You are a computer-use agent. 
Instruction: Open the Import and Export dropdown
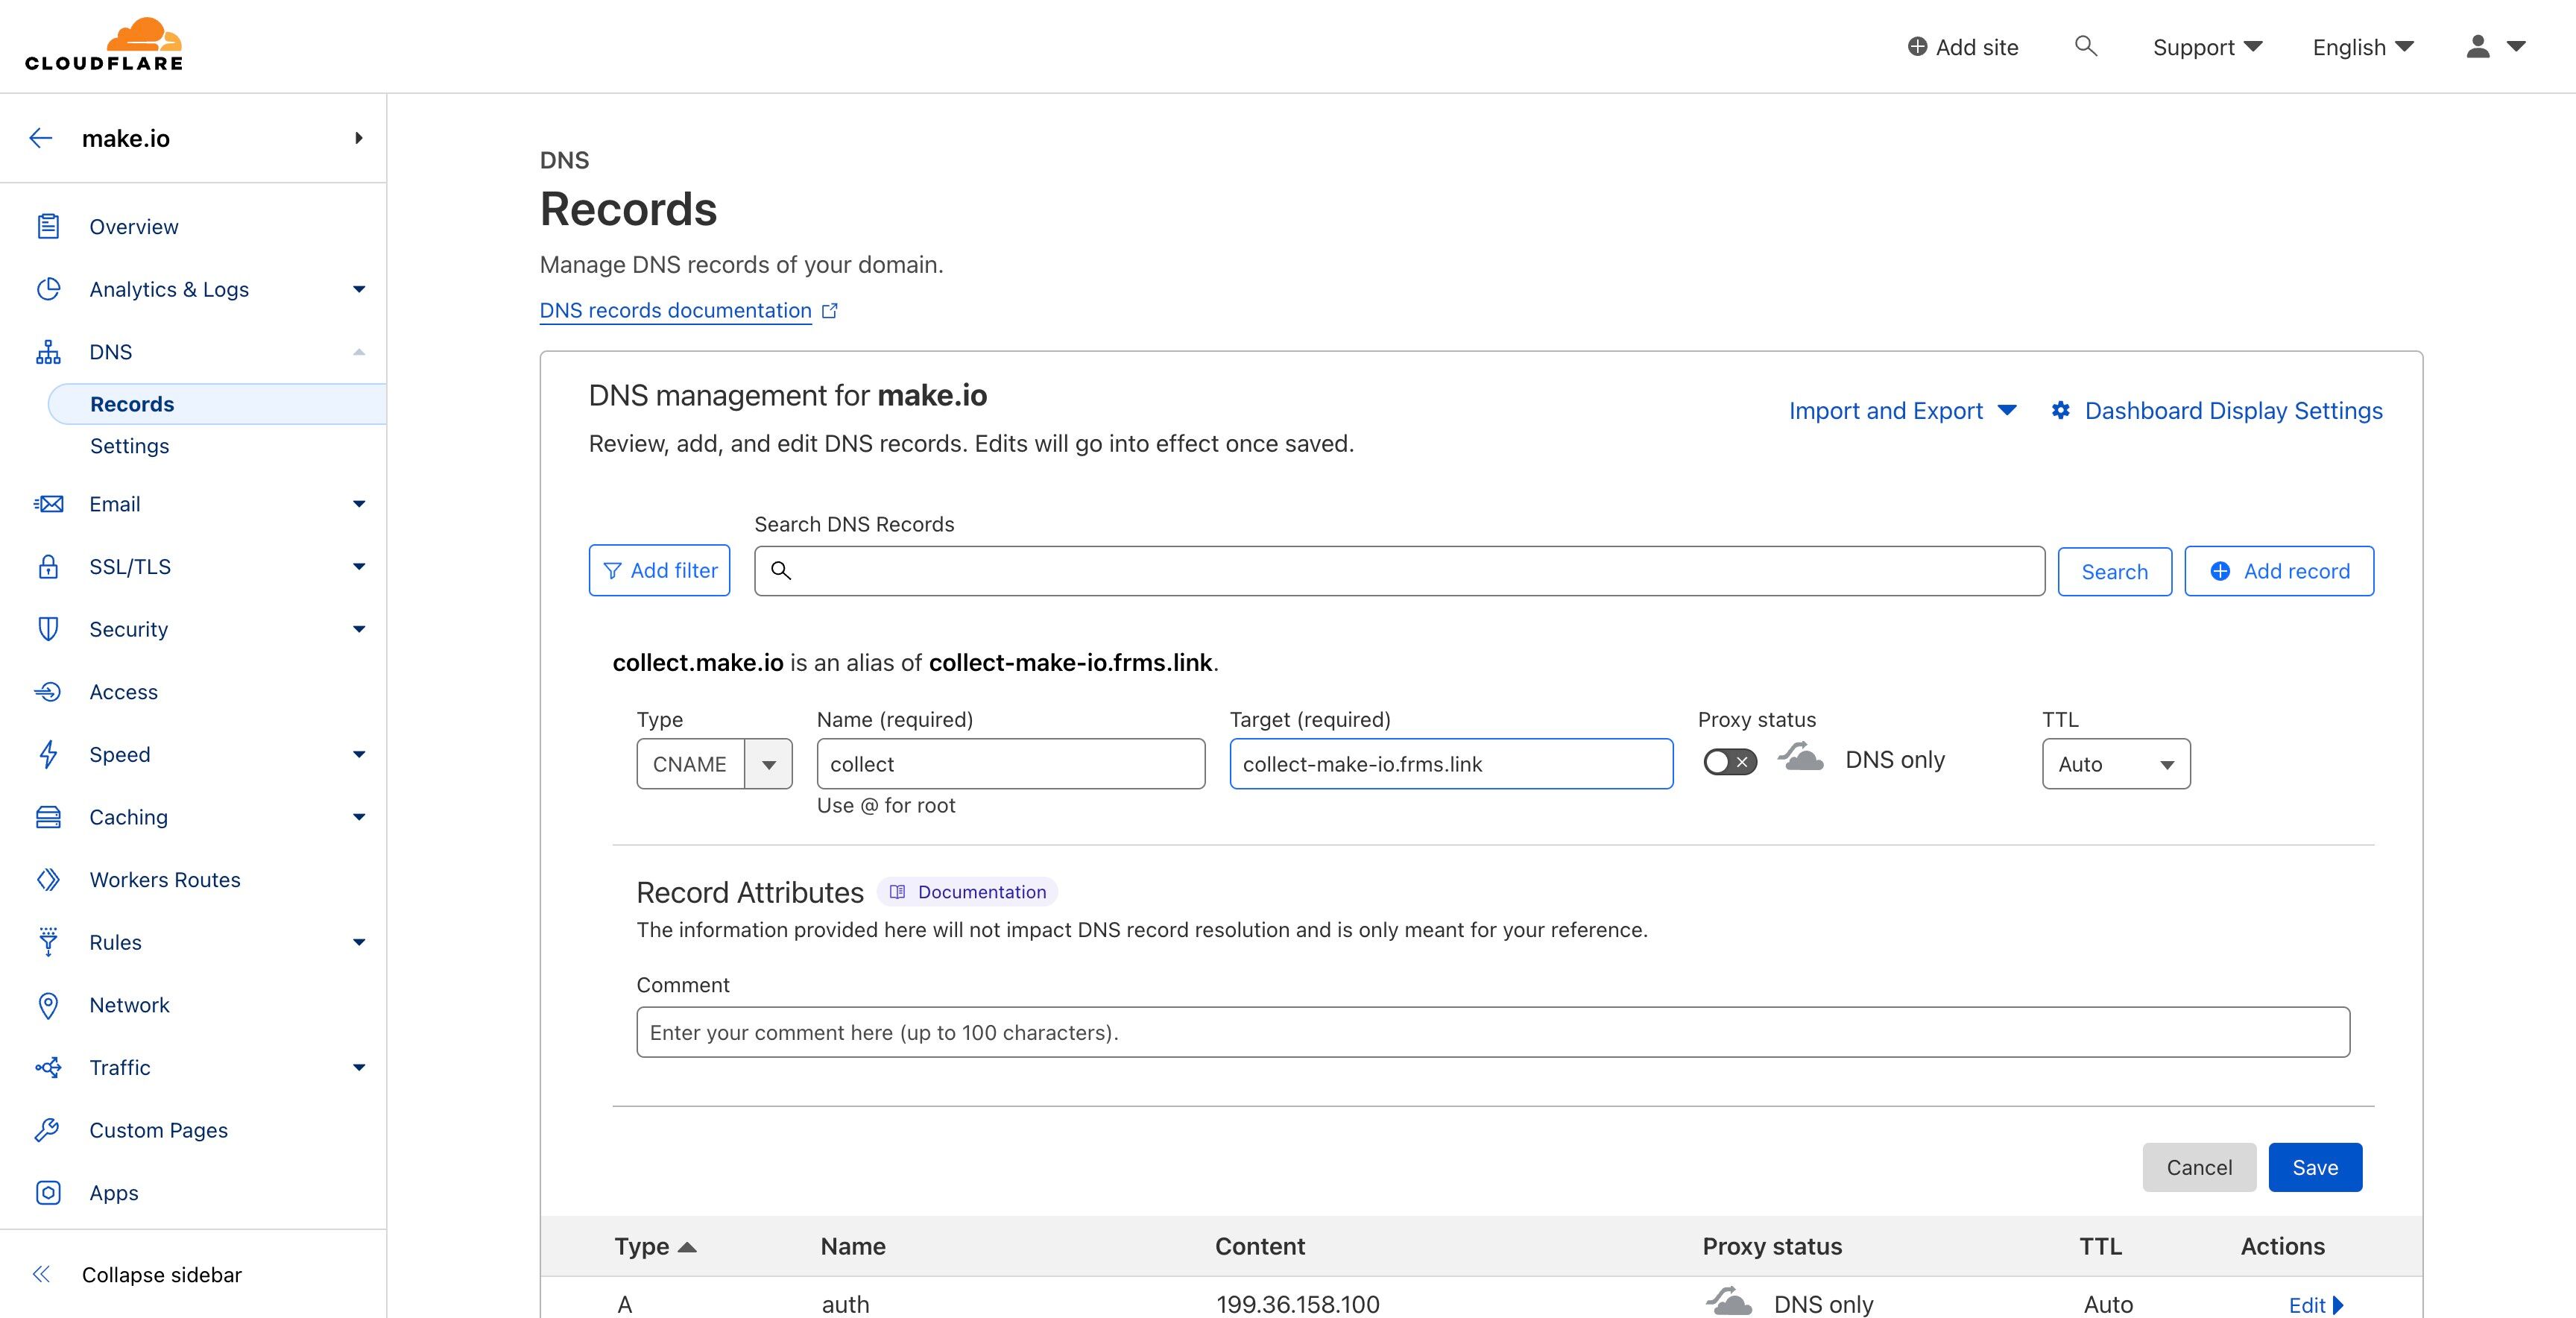coord(1902,411)
